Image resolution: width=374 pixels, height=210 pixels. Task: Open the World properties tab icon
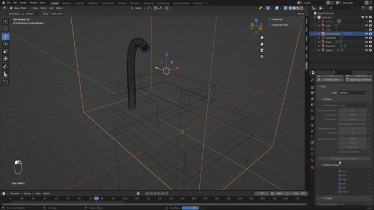pos(312,111)
